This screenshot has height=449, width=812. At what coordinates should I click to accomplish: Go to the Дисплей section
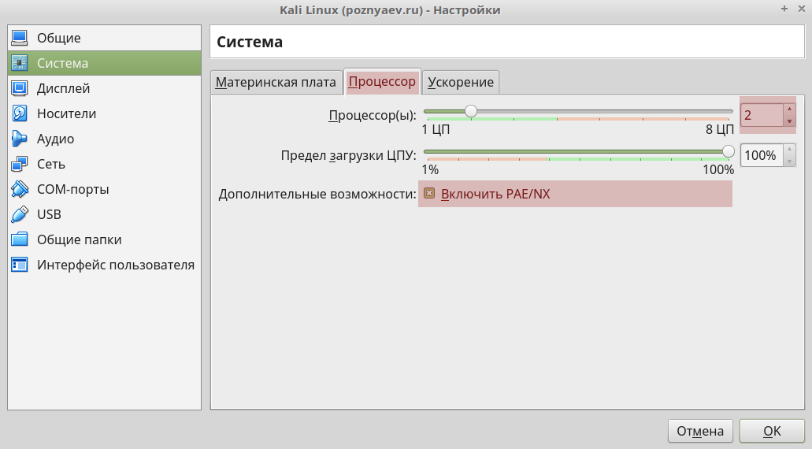click(x=104, y=88)
